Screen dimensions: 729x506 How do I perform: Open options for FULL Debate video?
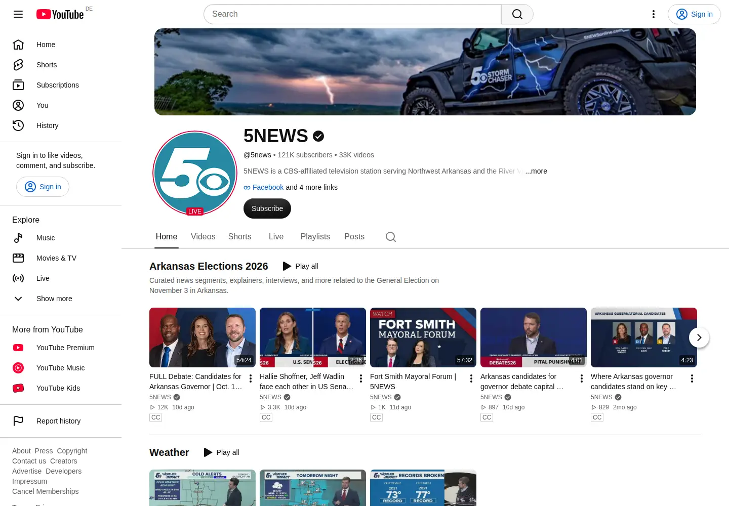[251, 378]
